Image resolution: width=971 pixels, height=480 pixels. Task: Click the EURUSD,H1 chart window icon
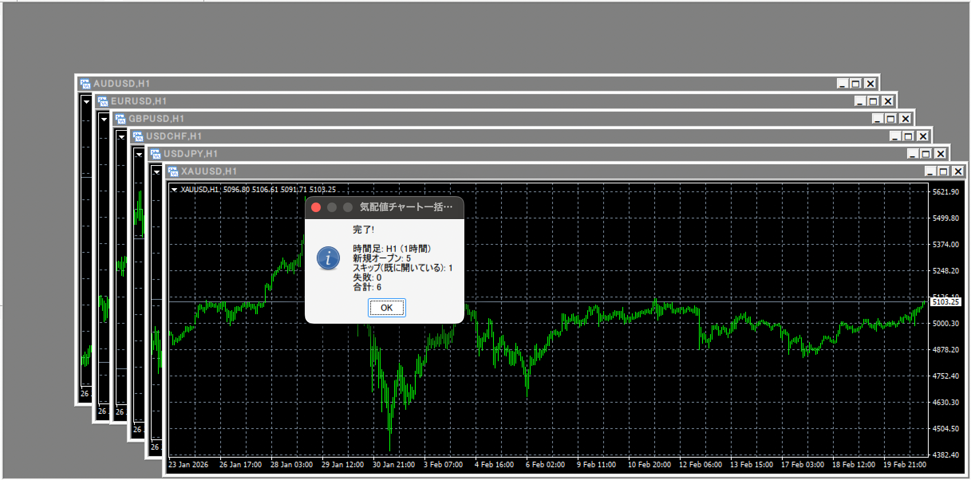[103, 101]
